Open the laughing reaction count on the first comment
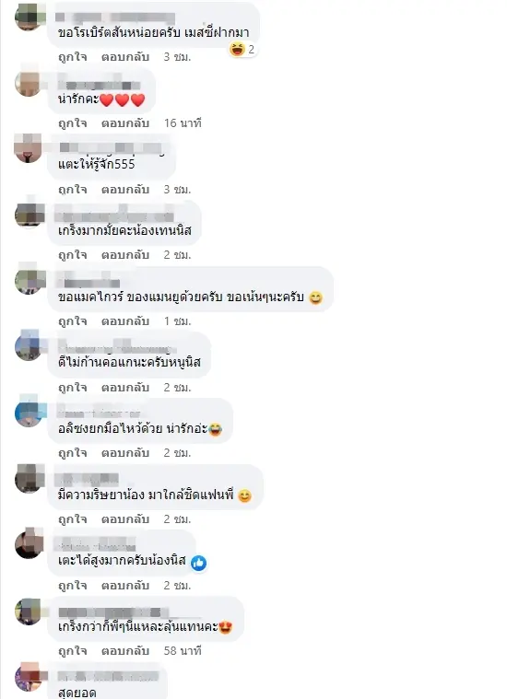 pos(242,50)
